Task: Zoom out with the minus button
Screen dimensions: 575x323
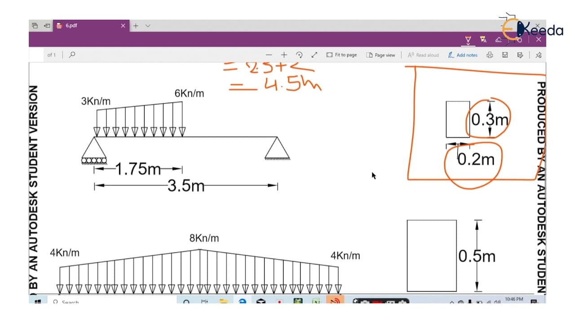Action: click(269, 55)
